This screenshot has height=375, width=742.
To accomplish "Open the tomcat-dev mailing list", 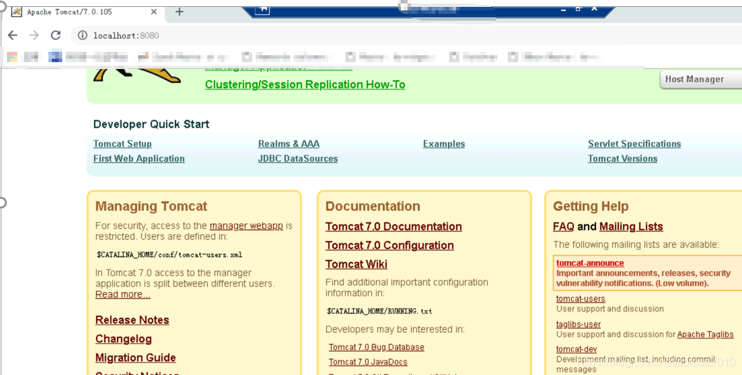I will click(x=576, y=349).
